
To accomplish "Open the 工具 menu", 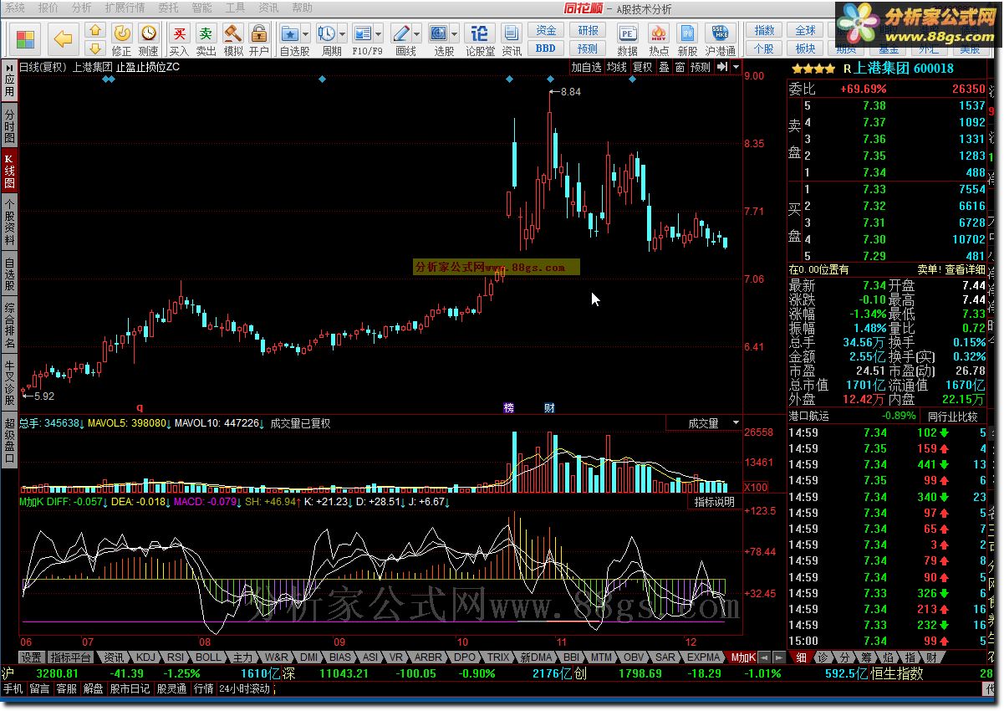I will [x=235, y=8].
